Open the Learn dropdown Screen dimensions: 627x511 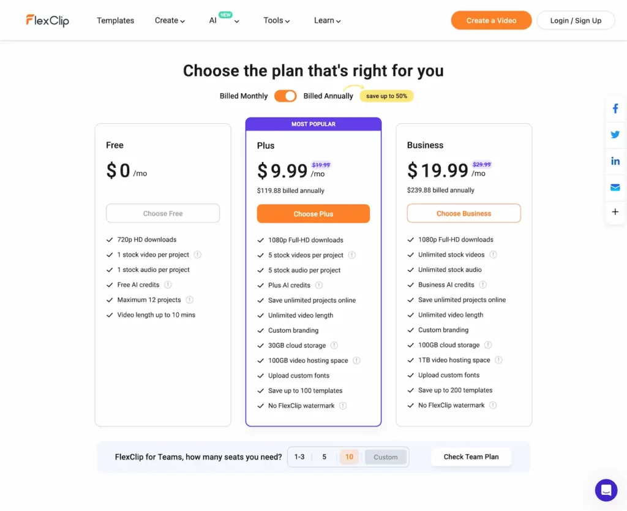coord(327,20)
